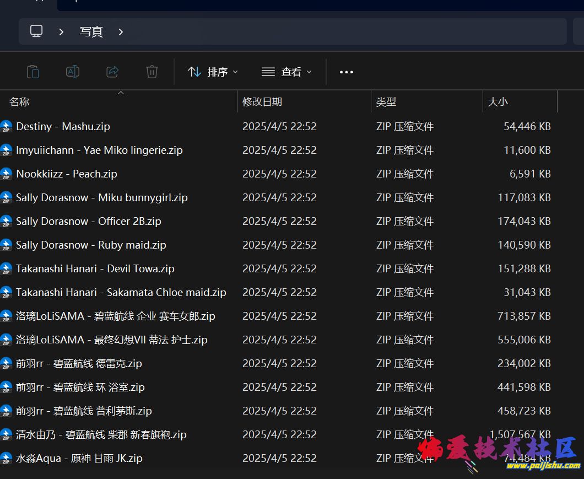
Task: Expand the chevron after 写真 in breadcrumb
Action: [121, 32]
